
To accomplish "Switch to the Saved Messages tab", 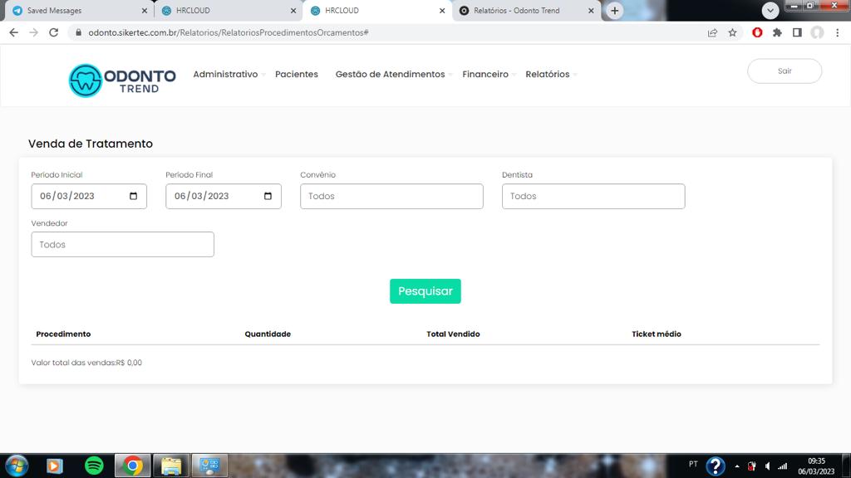I will click(x=75, y=11).
